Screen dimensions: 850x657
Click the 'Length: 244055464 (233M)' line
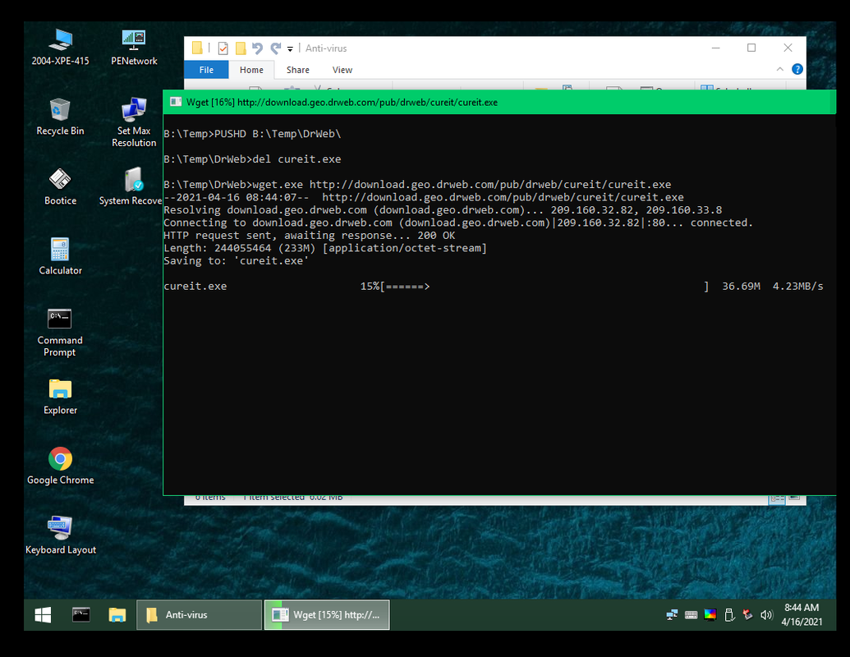click(x=325, y=248)
